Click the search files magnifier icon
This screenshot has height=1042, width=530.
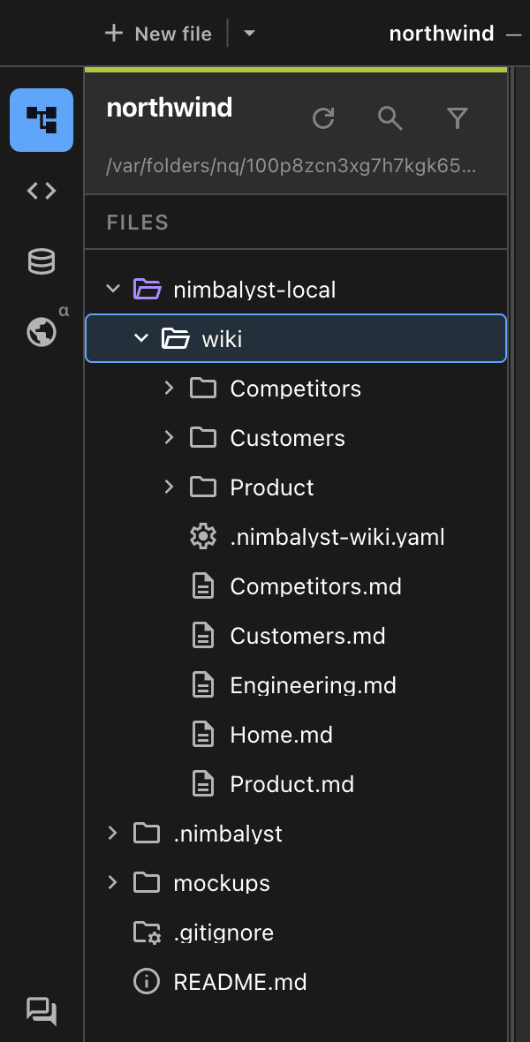point(390,118)
